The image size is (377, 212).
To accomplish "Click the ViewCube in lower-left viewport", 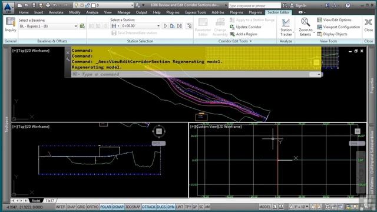I will point(158,131).
